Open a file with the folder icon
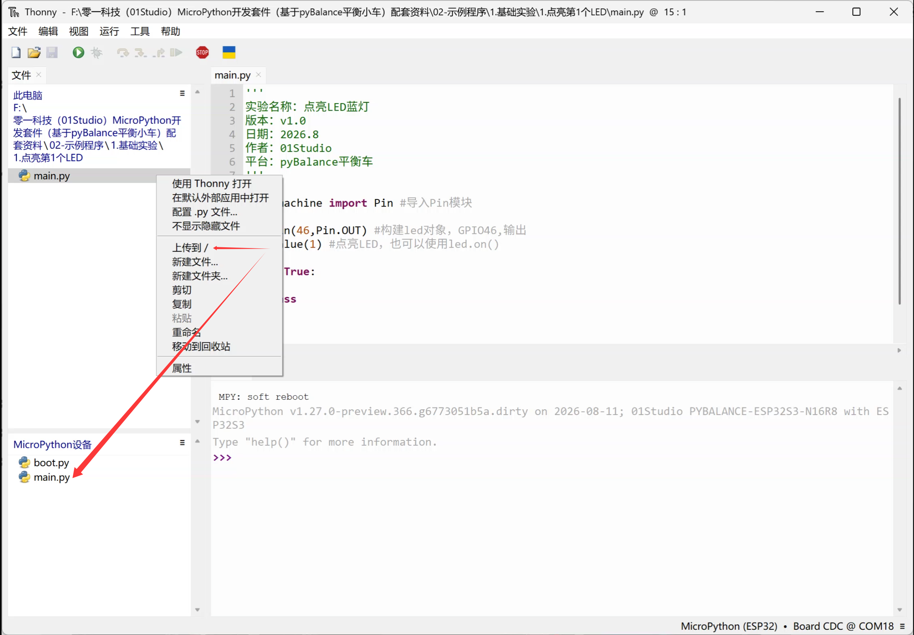Screen dimensions: 914x635 click(x=34, y=53)
